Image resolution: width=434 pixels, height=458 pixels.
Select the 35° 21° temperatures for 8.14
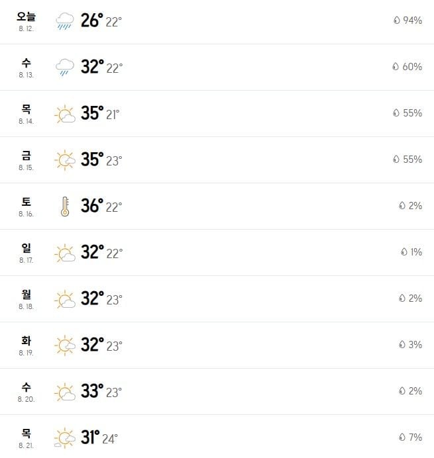click(100, 113)
